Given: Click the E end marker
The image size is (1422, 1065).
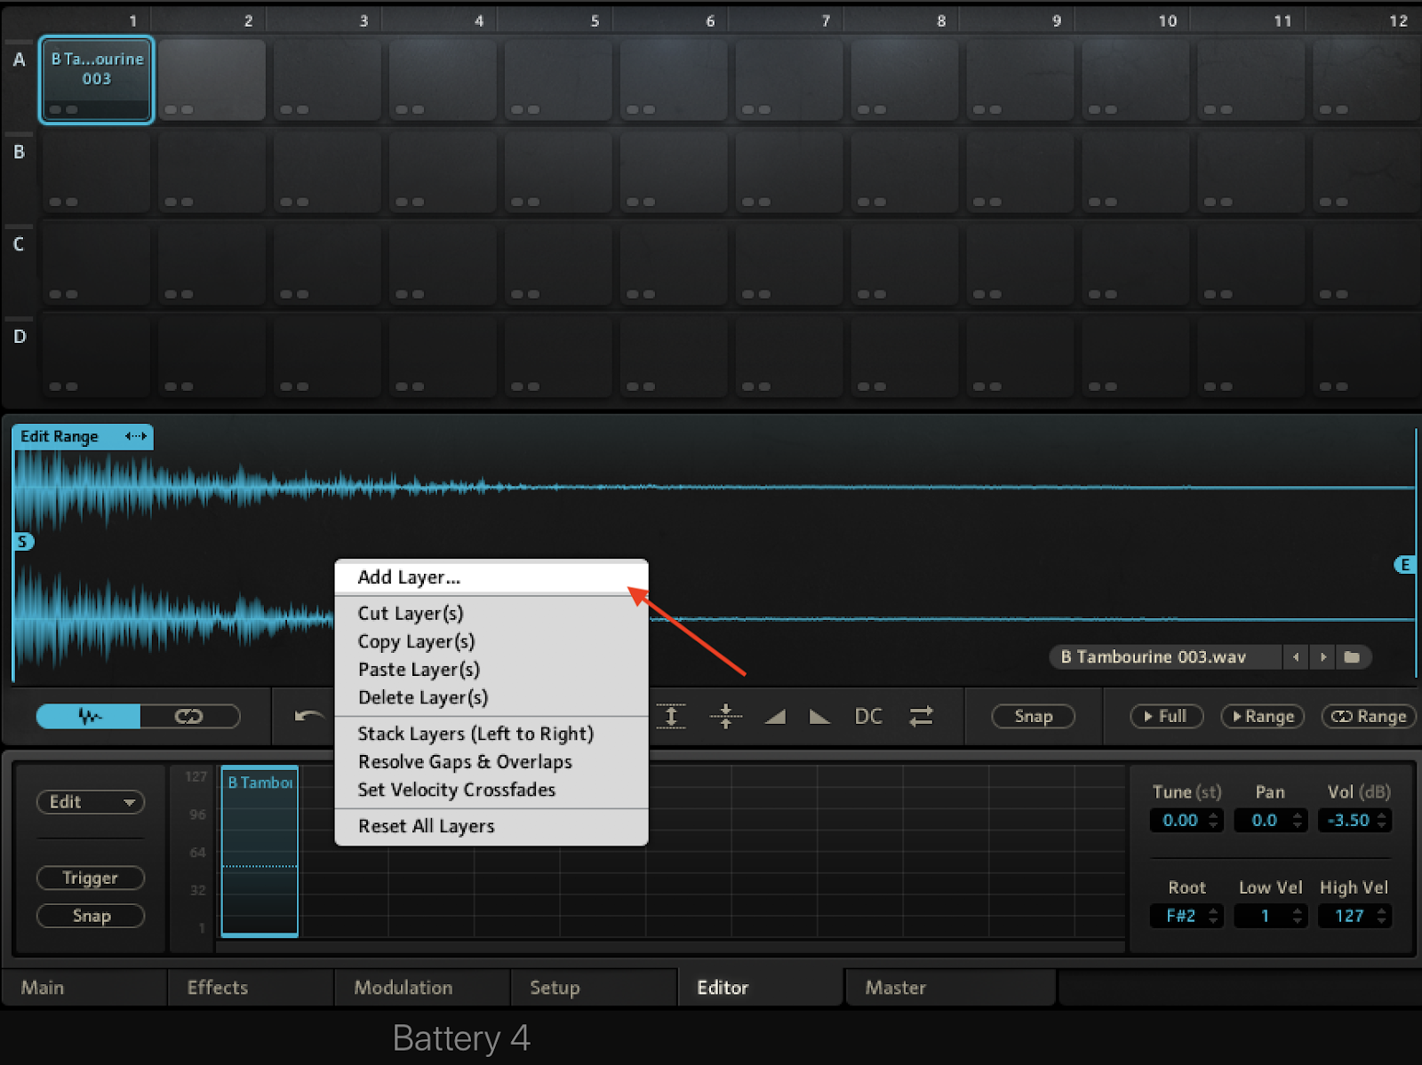Looking at the screenshot, I should [x=1404, y=565].
